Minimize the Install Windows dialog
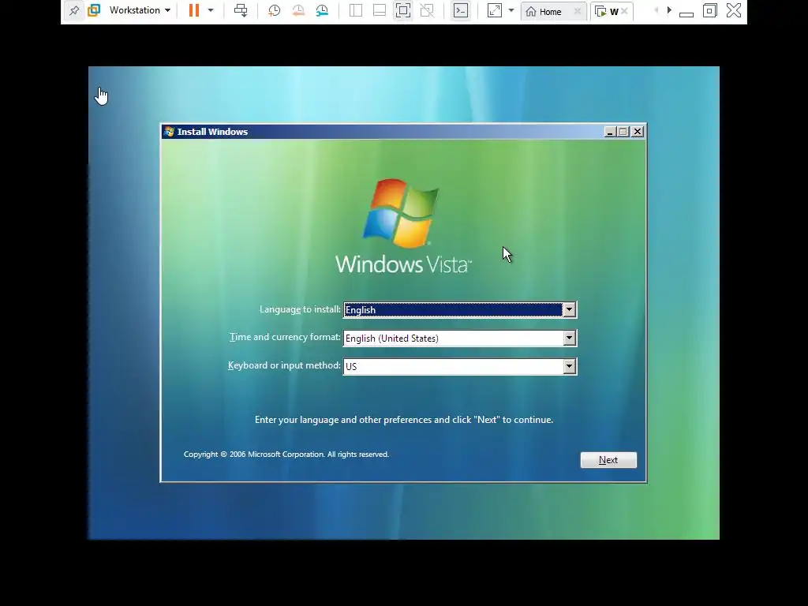This screenshot has width=808, height=606. point(610,132)
